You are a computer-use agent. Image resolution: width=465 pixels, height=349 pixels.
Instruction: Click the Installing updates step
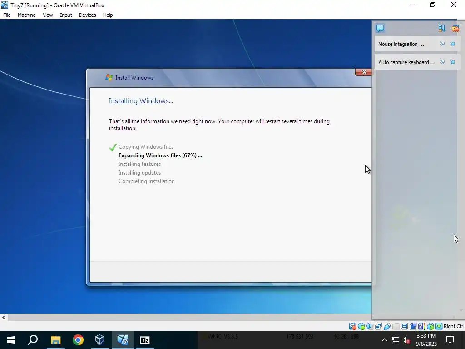coord(139,172)
